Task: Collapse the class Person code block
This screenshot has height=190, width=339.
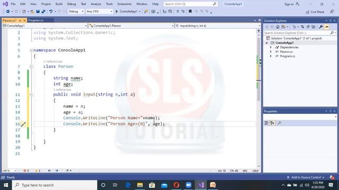Action: tap(31, 66)
